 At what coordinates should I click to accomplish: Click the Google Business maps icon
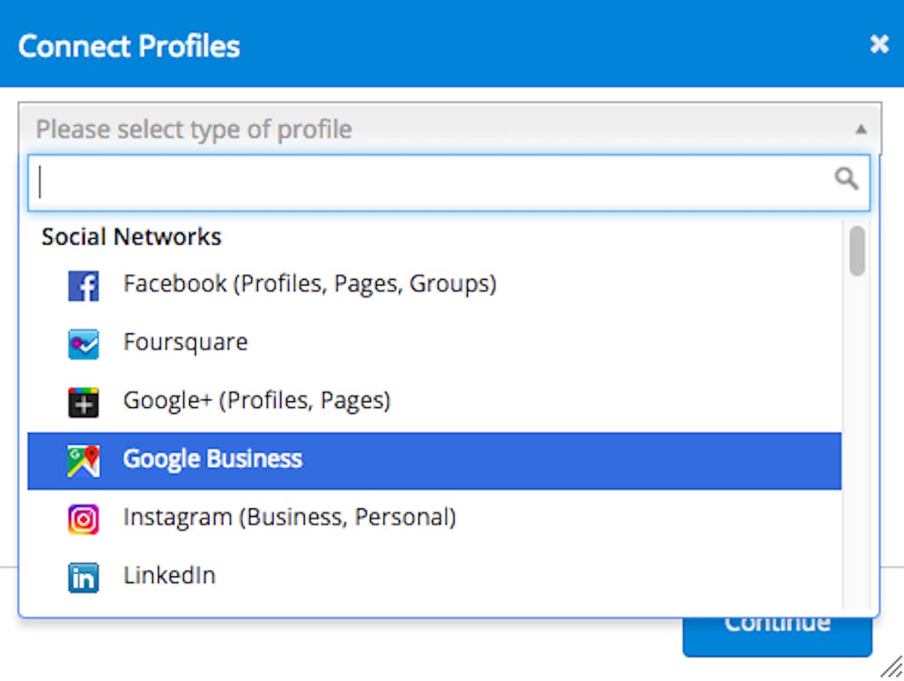pyautogui.click(x=84, y=461)
